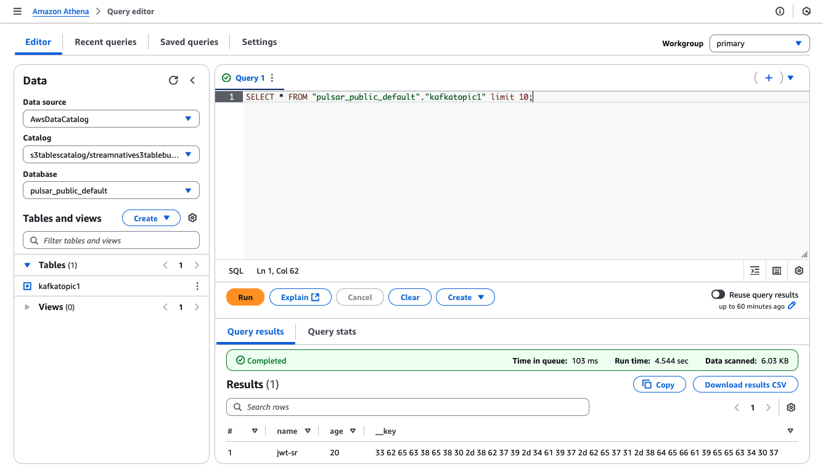Refresh the Data panel
This screenshot has height=472, width=823.
point(173,80)
